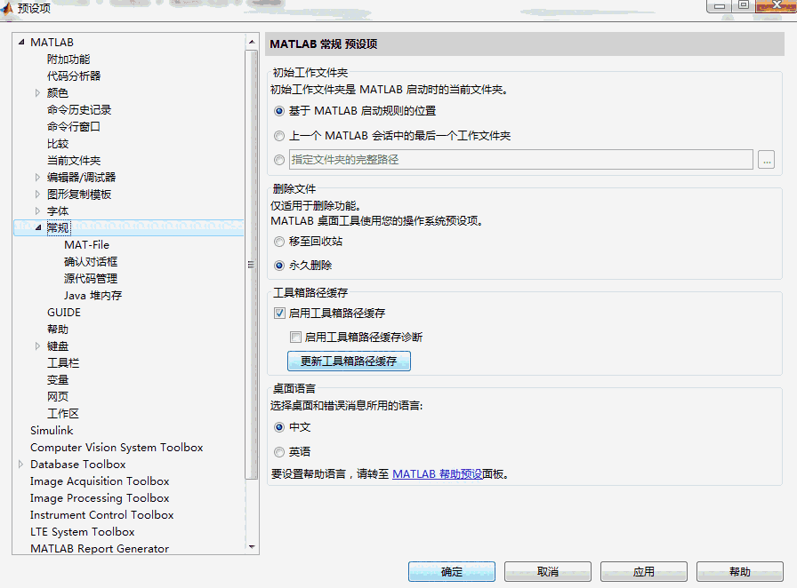Click the 帮助 button at bottom

click(739, 571)
